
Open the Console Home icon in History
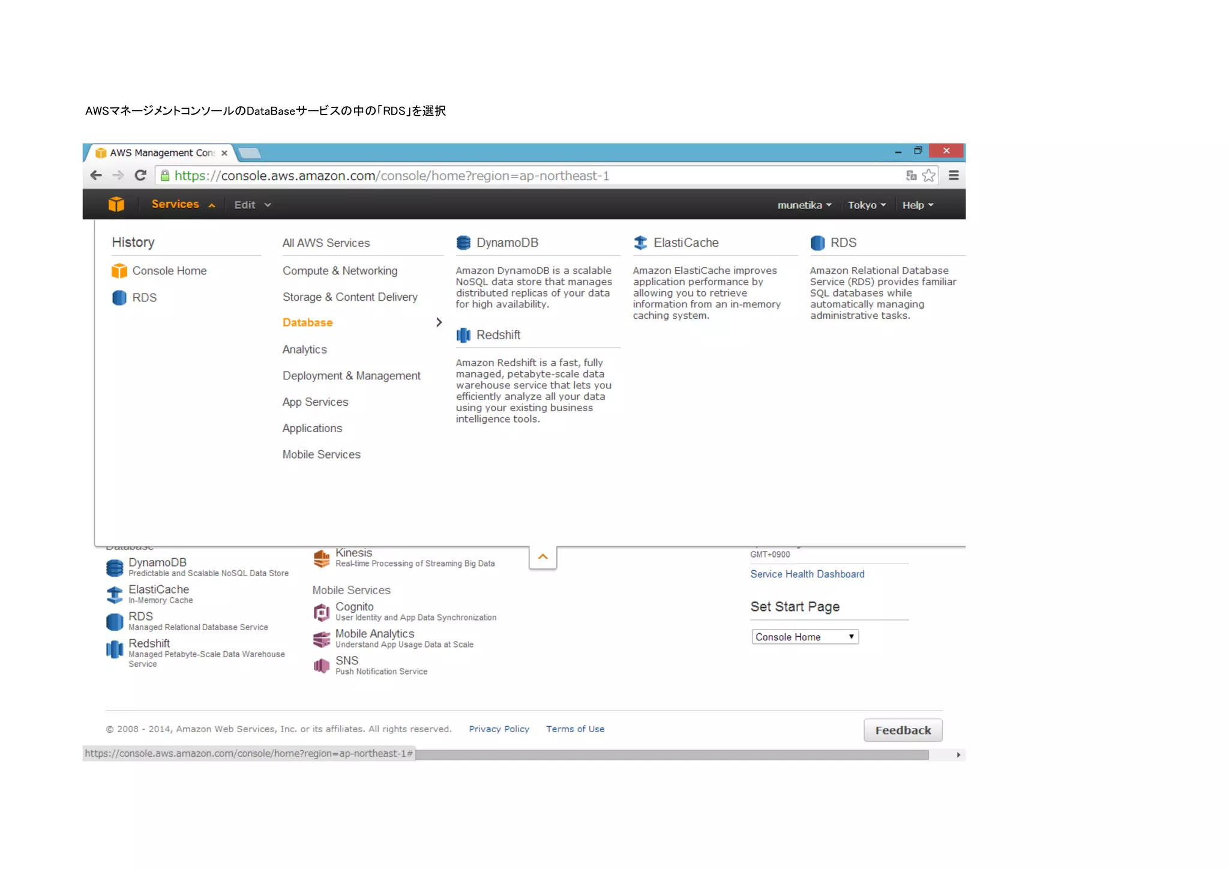pyautogui.click(x=119, y=271)
